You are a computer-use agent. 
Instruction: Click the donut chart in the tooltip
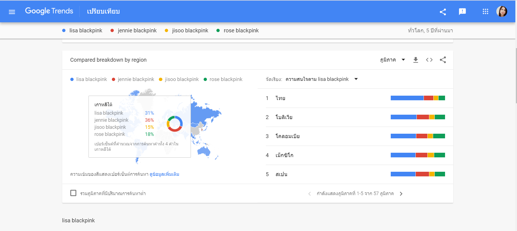click(175, 124)
